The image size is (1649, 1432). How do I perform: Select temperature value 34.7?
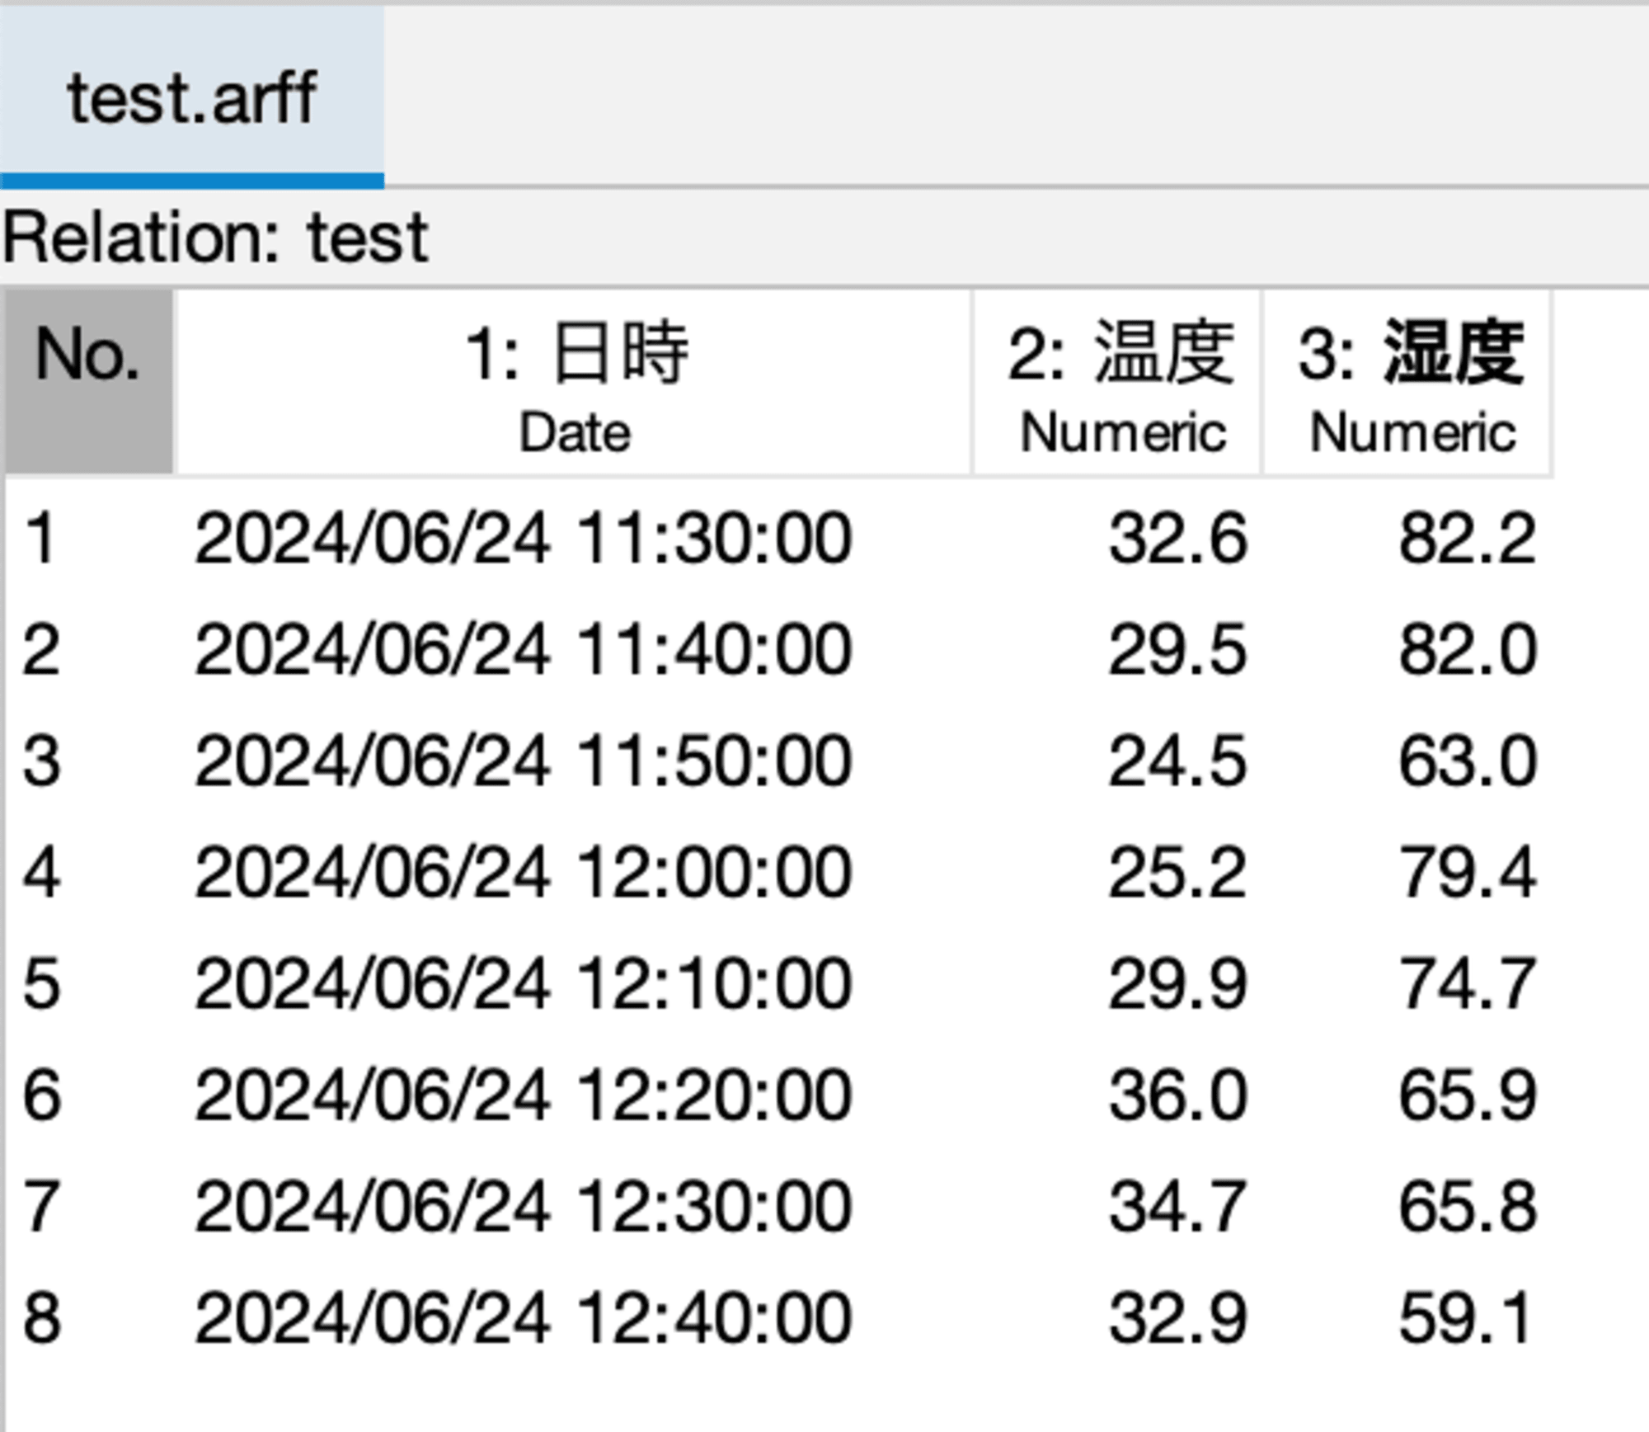pos(1117,1206)
